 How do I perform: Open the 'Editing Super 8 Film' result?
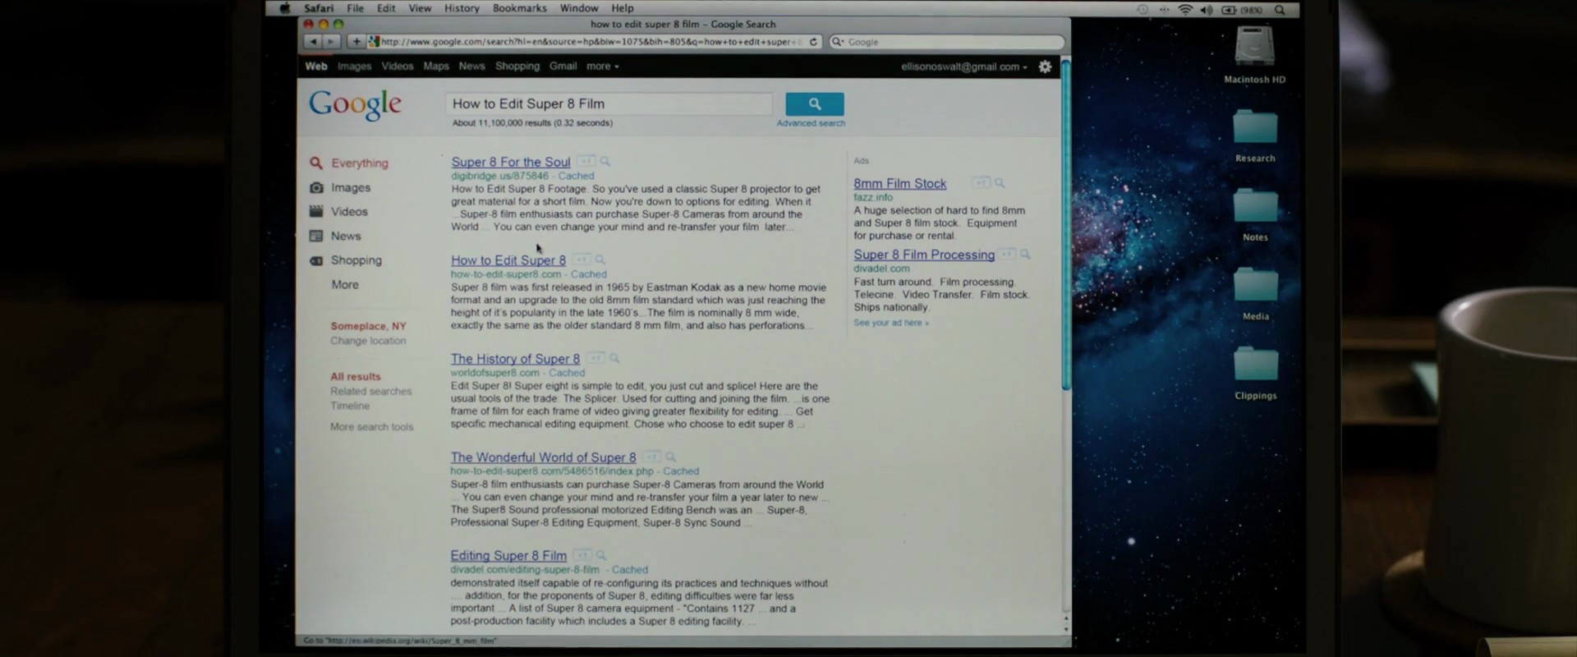click(x=508, y=556)
